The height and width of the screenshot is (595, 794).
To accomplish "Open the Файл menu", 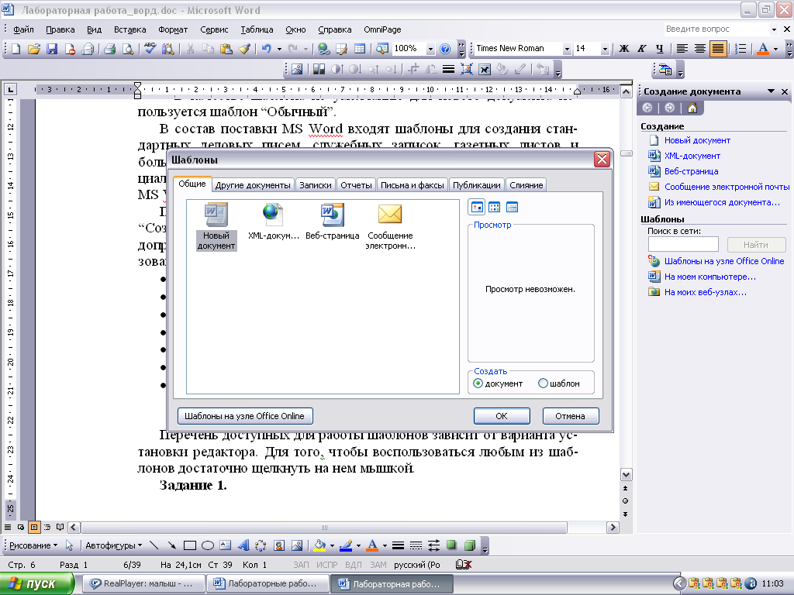I will [x=23, y=29].
